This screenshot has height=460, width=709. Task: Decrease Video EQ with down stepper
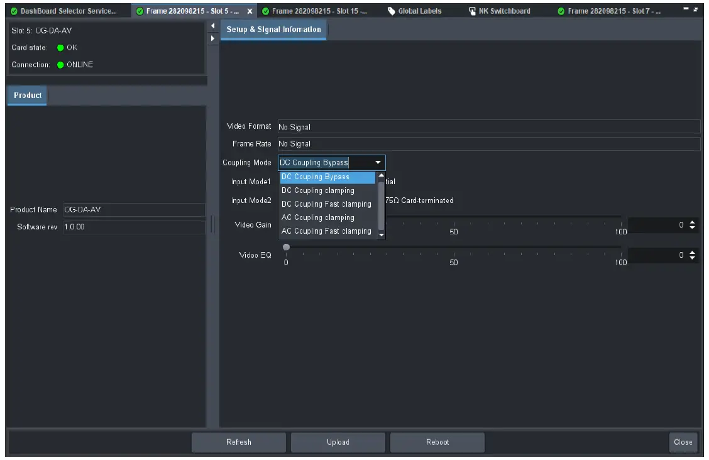[x=692, y=258]
